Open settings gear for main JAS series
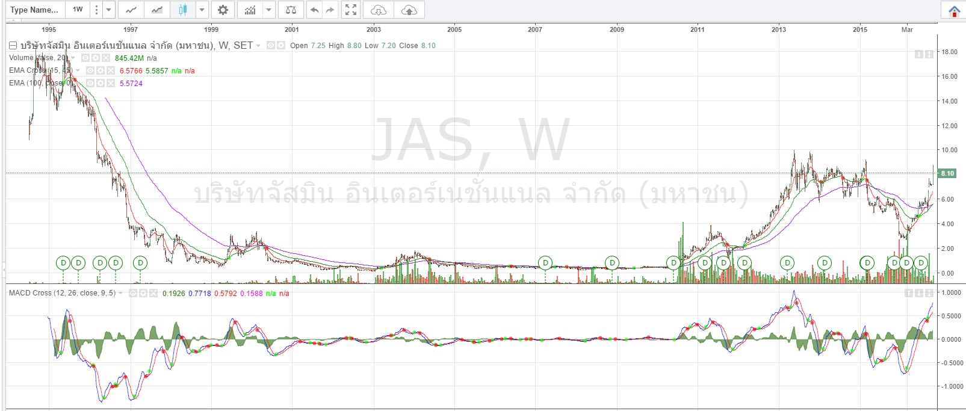Image resolution: width=966 pixels, height=411 pixels. pyautogui.click(x=281, y=45)
